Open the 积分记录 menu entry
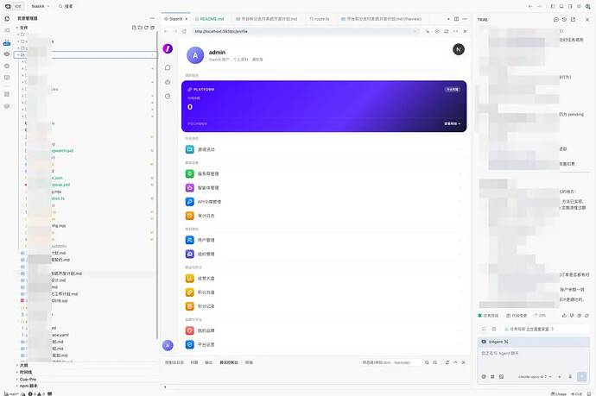 coord(324,306)
